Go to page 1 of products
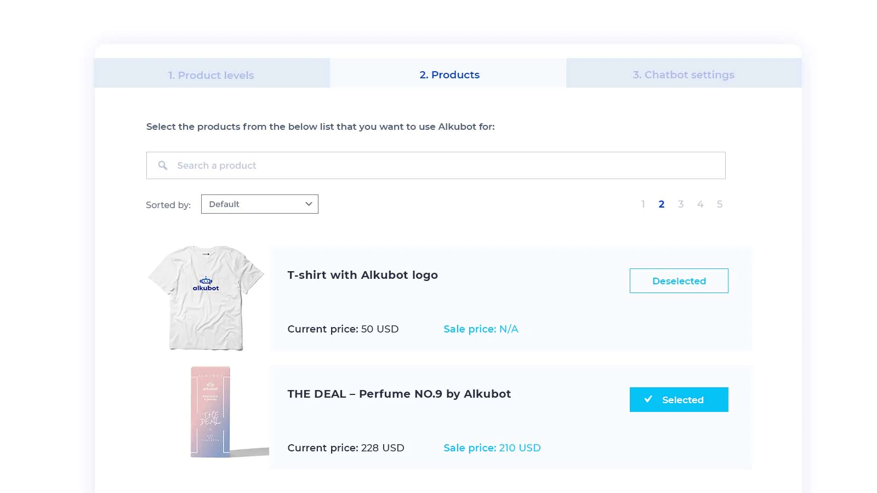The width and height of the screenshot is (877, 493). click(643, 204)
